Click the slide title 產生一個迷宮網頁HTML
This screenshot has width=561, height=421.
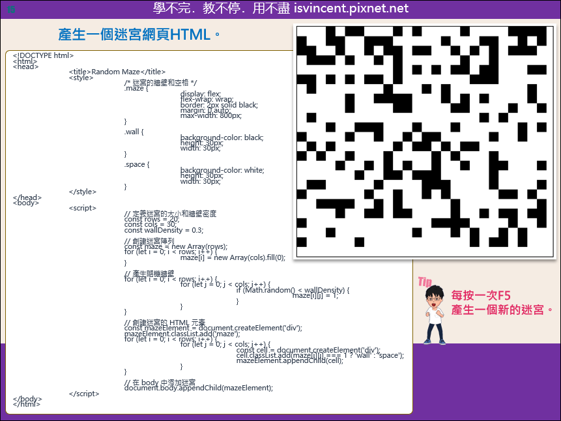[139, 35]
